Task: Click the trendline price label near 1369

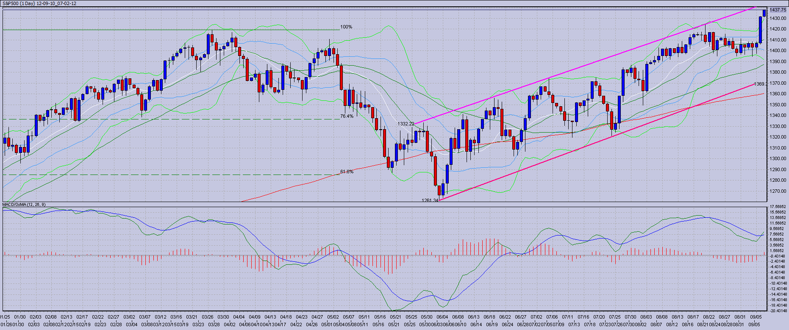Action: (759, 84)
